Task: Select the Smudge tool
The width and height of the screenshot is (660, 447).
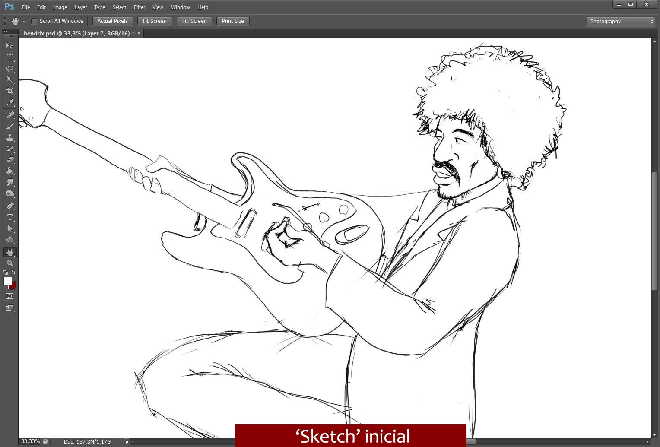Action: pos(10,182)
